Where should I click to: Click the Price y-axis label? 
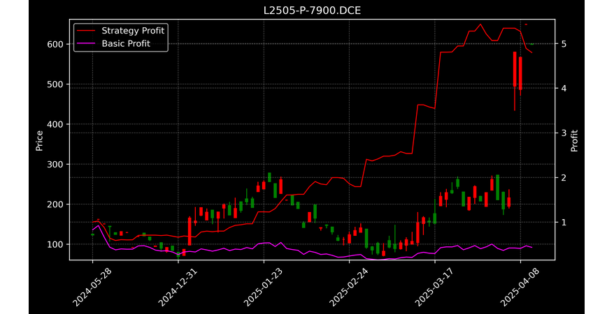point(39,140)
